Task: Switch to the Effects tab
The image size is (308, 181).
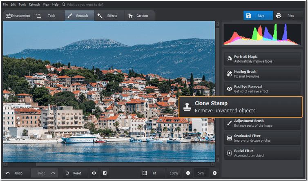Action: (109, 16)
